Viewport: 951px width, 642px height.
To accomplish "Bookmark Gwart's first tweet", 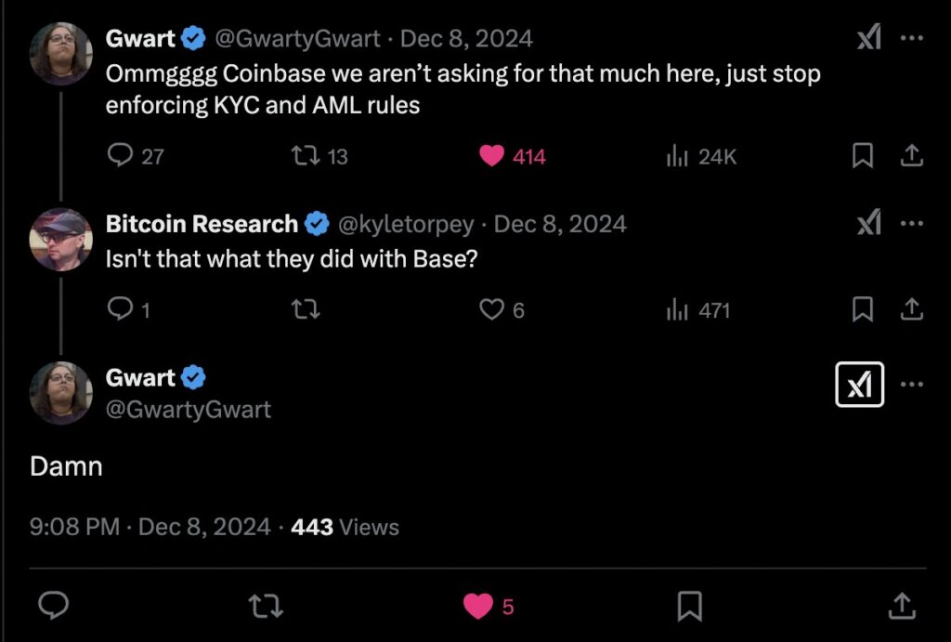I will coord(863,156).
